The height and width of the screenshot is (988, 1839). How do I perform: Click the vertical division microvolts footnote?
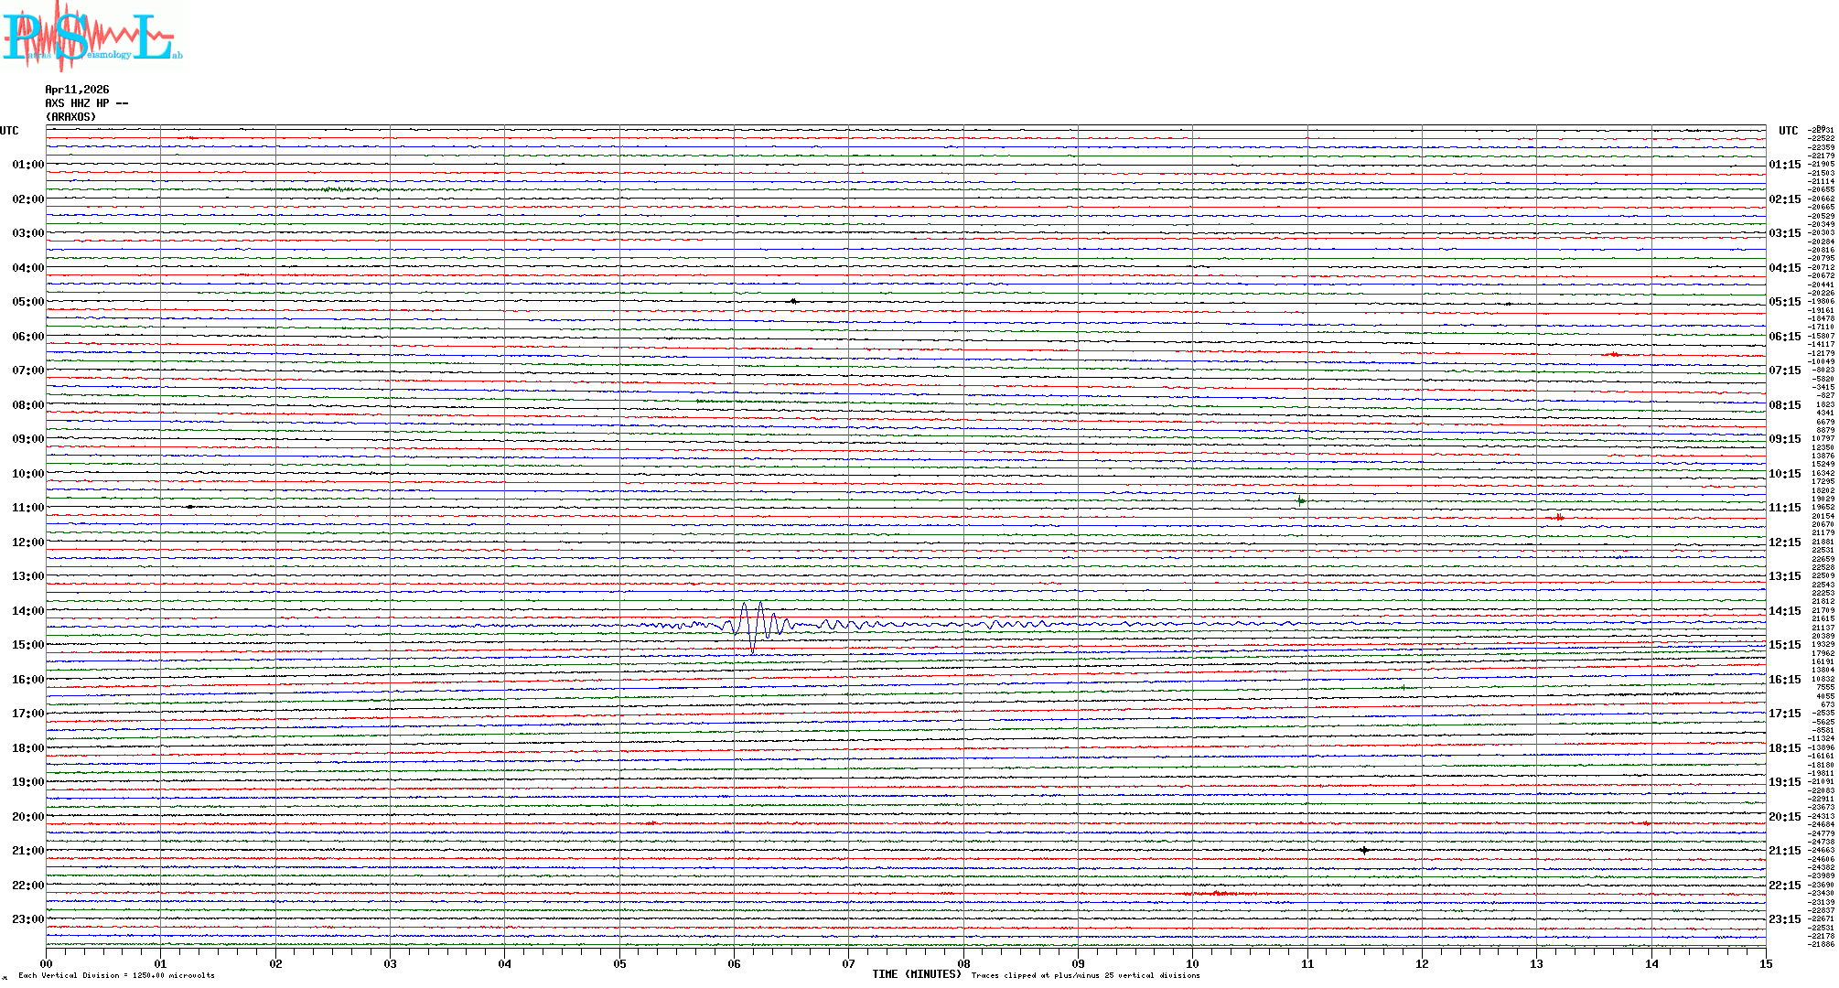(116, 975)
